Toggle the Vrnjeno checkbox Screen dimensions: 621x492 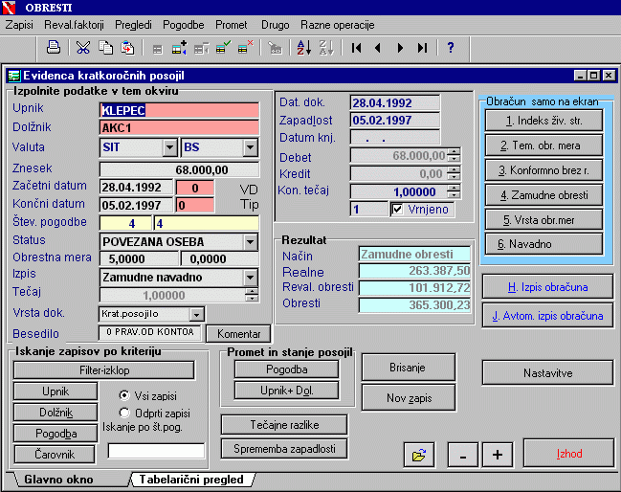(397, 210)
